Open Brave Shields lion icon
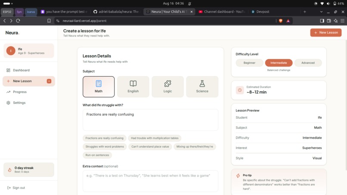The width and height of the screenshot is (347, 195). tap(281, 21)
